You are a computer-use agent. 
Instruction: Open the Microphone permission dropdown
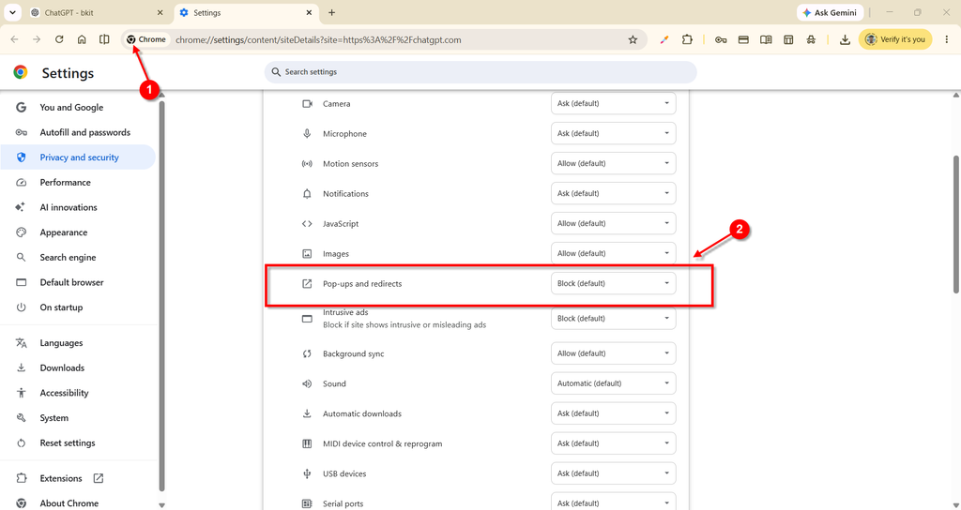tap(613, 133)
